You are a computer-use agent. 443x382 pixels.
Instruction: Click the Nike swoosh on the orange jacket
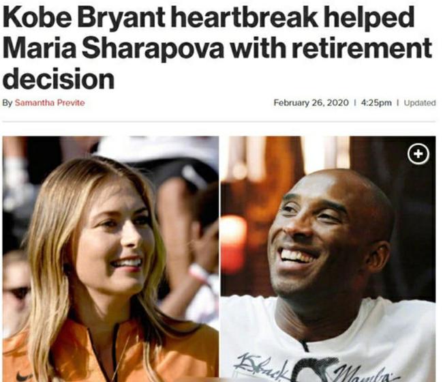(23, 377)
